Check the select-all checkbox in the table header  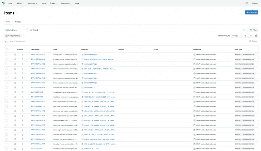7,50
